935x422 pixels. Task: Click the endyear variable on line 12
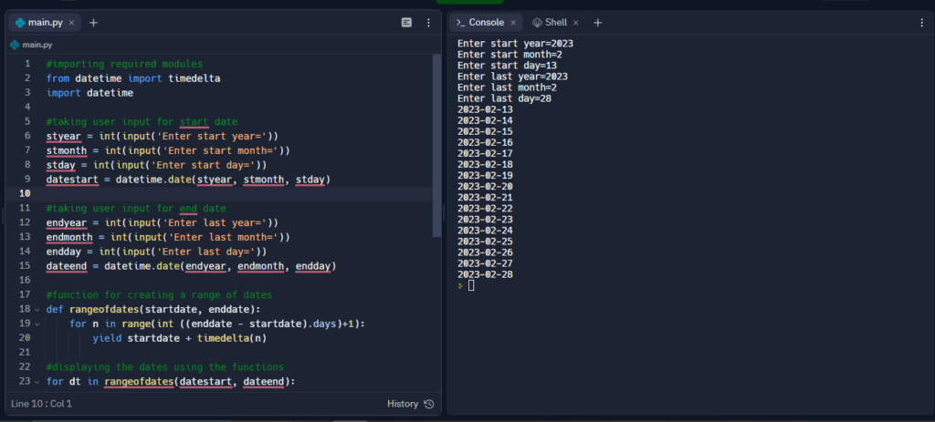(66, 222)
